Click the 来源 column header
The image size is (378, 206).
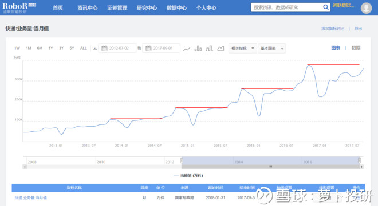pos(184,188)
